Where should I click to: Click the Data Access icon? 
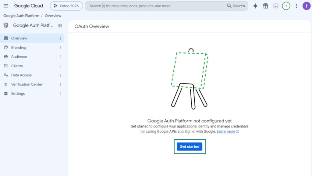[x=6, y=75]
